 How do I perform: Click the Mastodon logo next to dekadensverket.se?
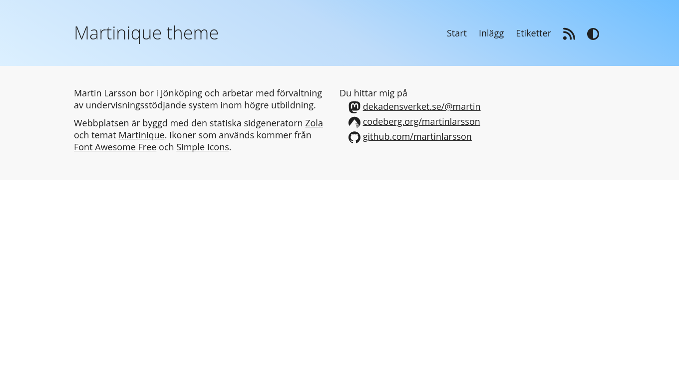click(354, 107)
